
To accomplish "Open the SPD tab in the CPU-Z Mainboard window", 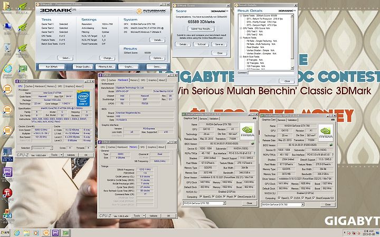I will point(143,80).
